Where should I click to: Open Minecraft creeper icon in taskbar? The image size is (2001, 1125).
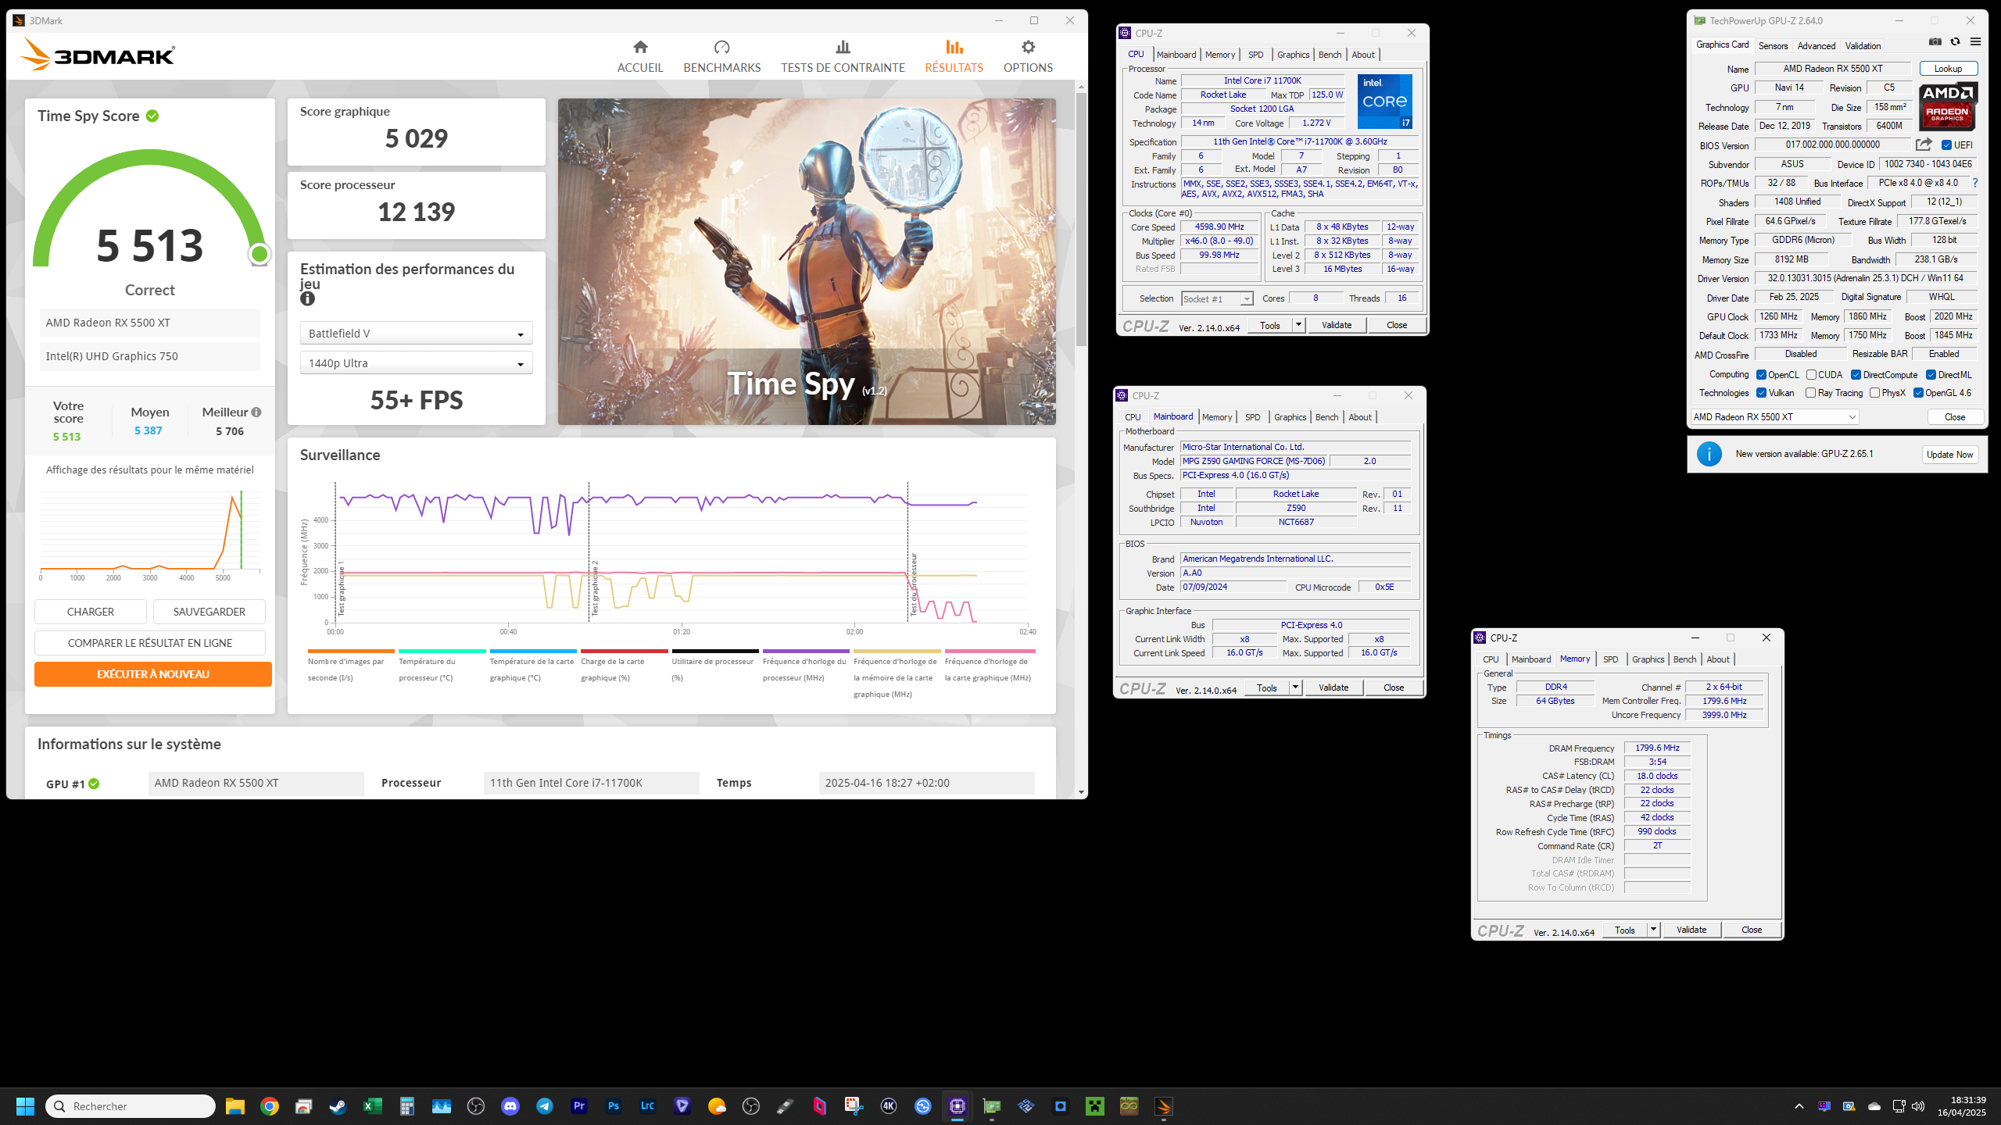click(1095, 1106)
